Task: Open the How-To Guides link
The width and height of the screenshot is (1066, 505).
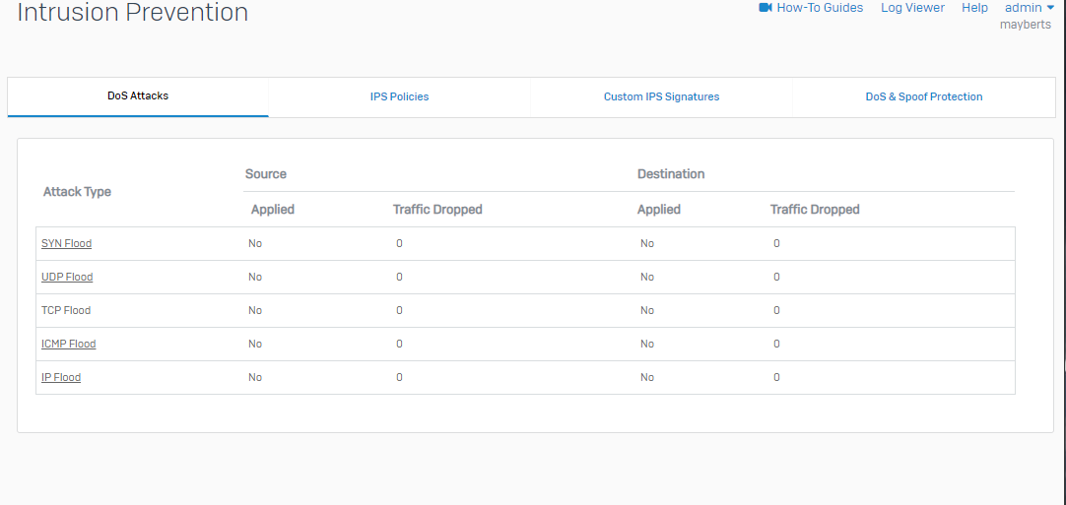Action: tap(819, 8)
